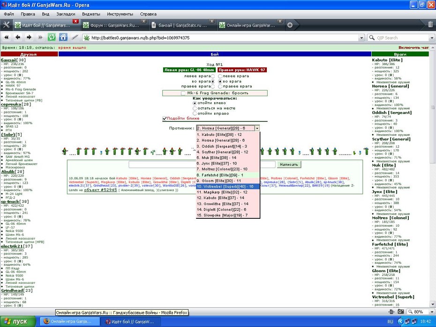The image size is (436, 327).
Task: Go to home page via house icon
Action: (63, 37)
